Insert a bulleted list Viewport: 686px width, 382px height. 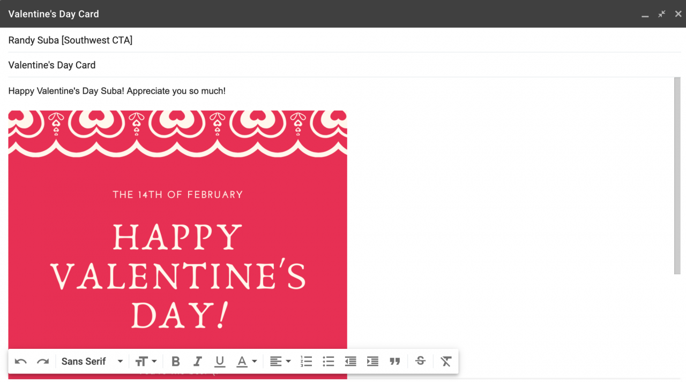click(x=329, y=362)
